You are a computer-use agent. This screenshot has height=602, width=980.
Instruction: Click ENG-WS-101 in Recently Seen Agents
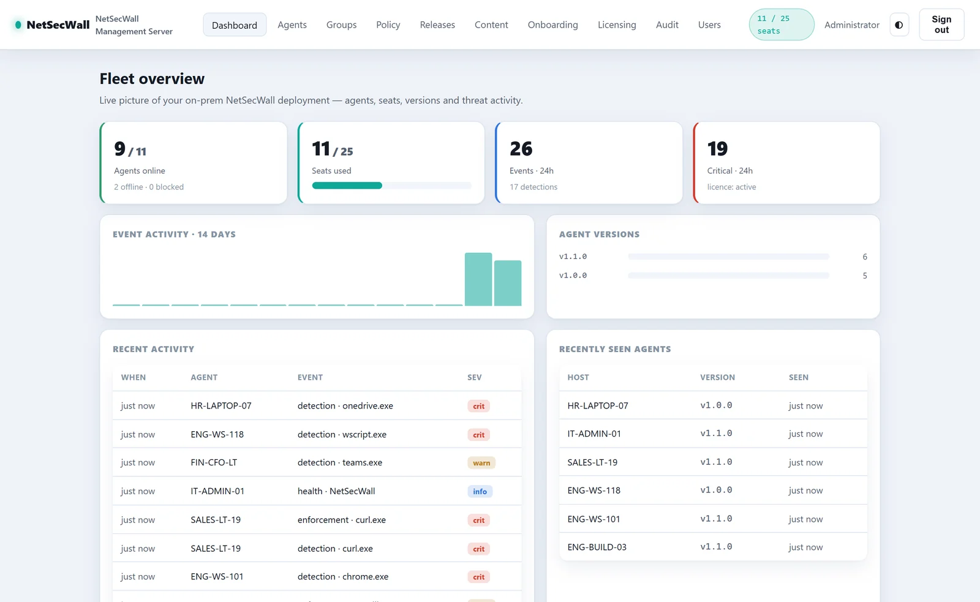pyautogui.click(x=594, y=519)
